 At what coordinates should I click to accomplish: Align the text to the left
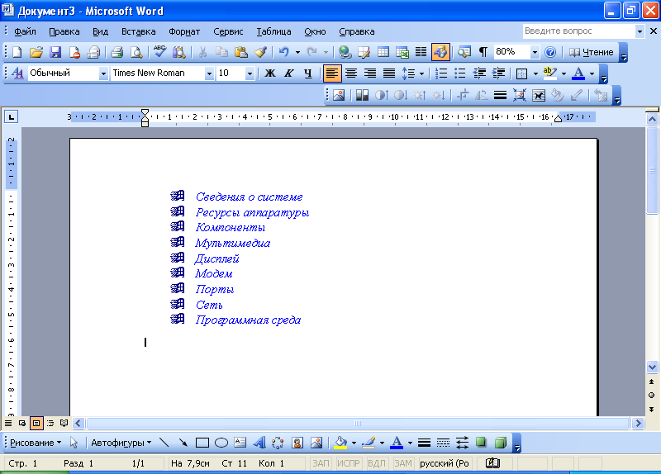[x=332, y=73]
